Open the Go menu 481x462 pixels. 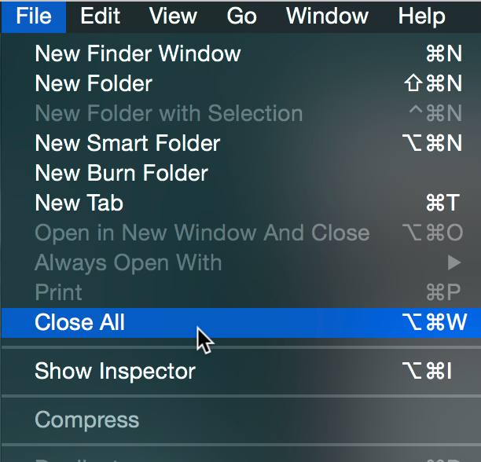click(x=242, y=16)
